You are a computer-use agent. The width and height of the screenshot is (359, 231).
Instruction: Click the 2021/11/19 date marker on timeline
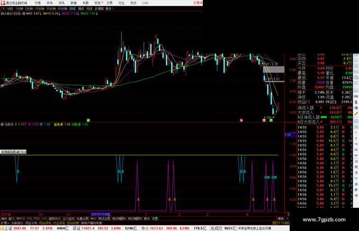point(101,214)
